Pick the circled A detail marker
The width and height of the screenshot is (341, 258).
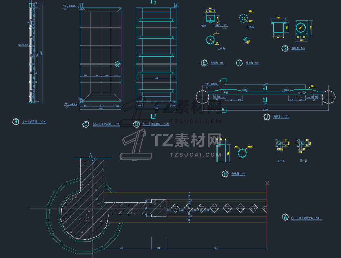[x=285, y=217]
